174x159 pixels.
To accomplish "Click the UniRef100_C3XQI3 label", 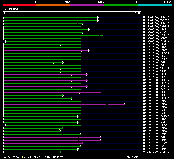I will pyautogui.click(x=156, y=92).
